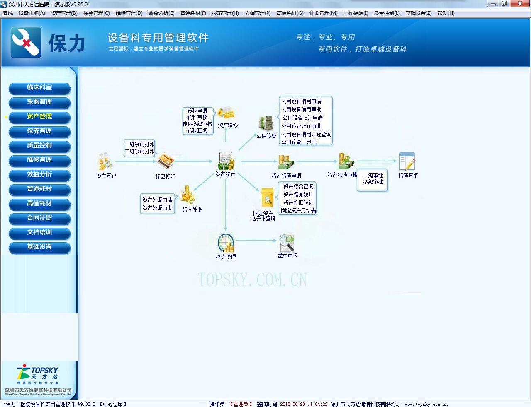Click the 一级审批 link
531x407 pixels.
coord(373,176)
